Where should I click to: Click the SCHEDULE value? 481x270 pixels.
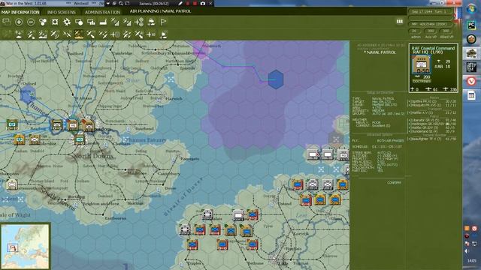[x=387, y=147]
